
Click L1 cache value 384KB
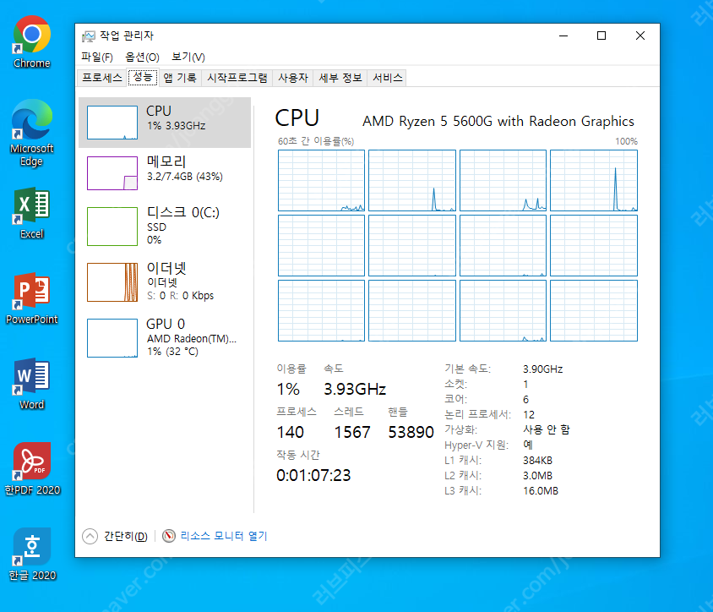pyautogui.click(x=537, y=461)
